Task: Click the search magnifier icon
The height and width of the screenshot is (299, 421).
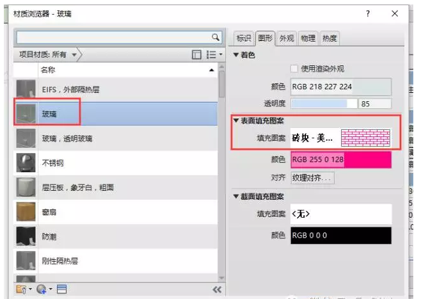Action: (215, 37)
